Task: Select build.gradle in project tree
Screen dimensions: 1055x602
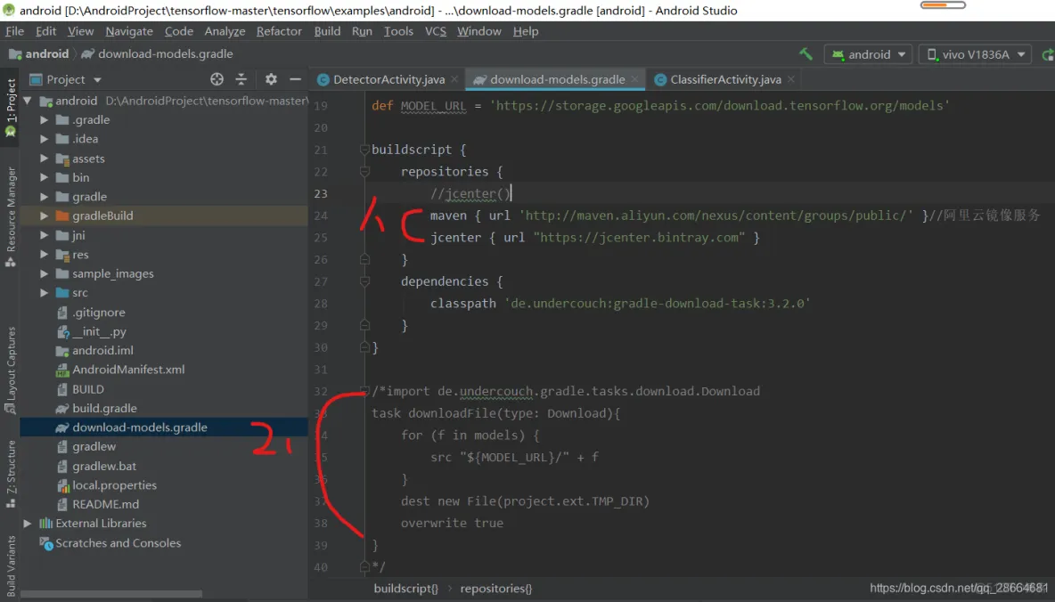Action: [x=104, y=408]
